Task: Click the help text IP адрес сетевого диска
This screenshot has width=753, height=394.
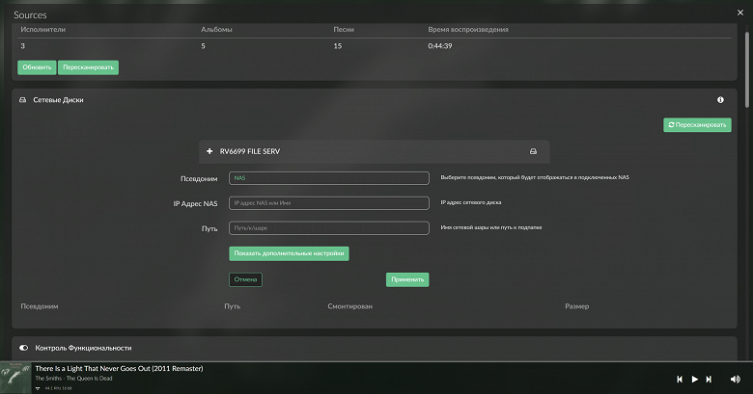Action: pyautogui.click(x=471, y=202)
